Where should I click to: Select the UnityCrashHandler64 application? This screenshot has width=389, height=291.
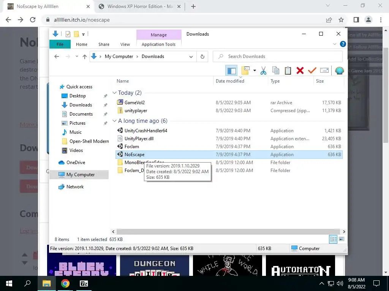point(145,131)
